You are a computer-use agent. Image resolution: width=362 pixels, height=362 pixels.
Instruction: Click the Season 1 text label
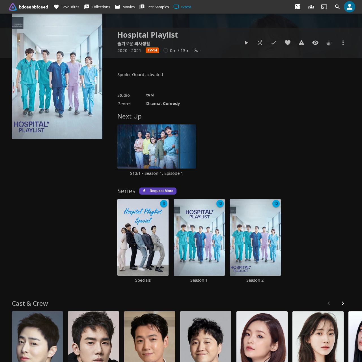[x=199, y=280]
